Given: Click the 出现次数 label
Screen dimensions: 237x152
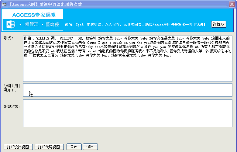Looking at the screenshot, I should pos(12,107).
